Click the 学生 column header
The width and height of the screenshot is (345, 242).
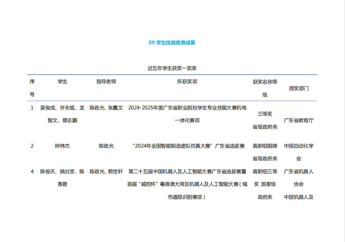click(x=62, y=81)
